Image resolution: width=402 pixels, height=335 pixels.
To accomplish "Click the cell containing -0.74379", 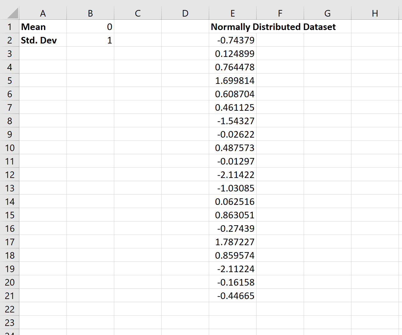I will tap(233, 40).
